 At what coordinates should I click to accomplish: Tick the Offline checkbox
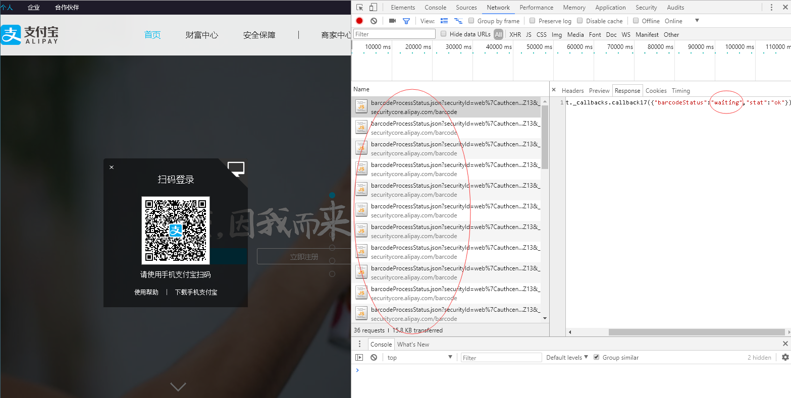[x=636, y=21]
